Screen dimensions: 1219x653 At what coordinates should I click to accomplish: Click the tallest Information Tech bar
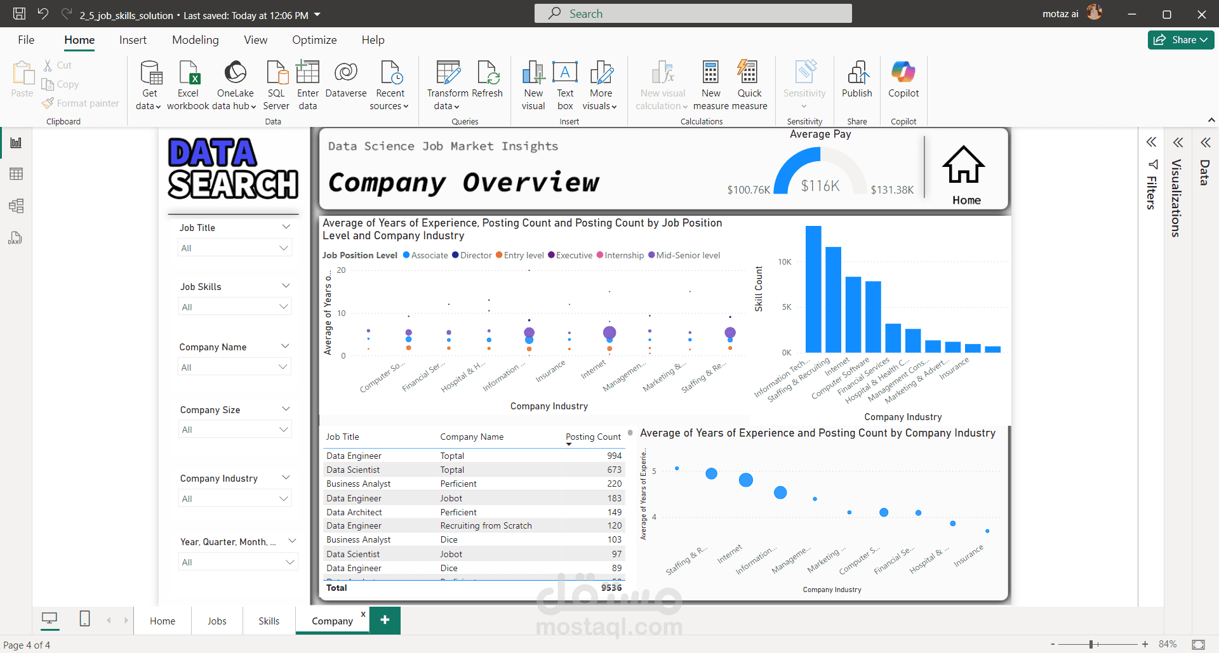tap(813, 289)
